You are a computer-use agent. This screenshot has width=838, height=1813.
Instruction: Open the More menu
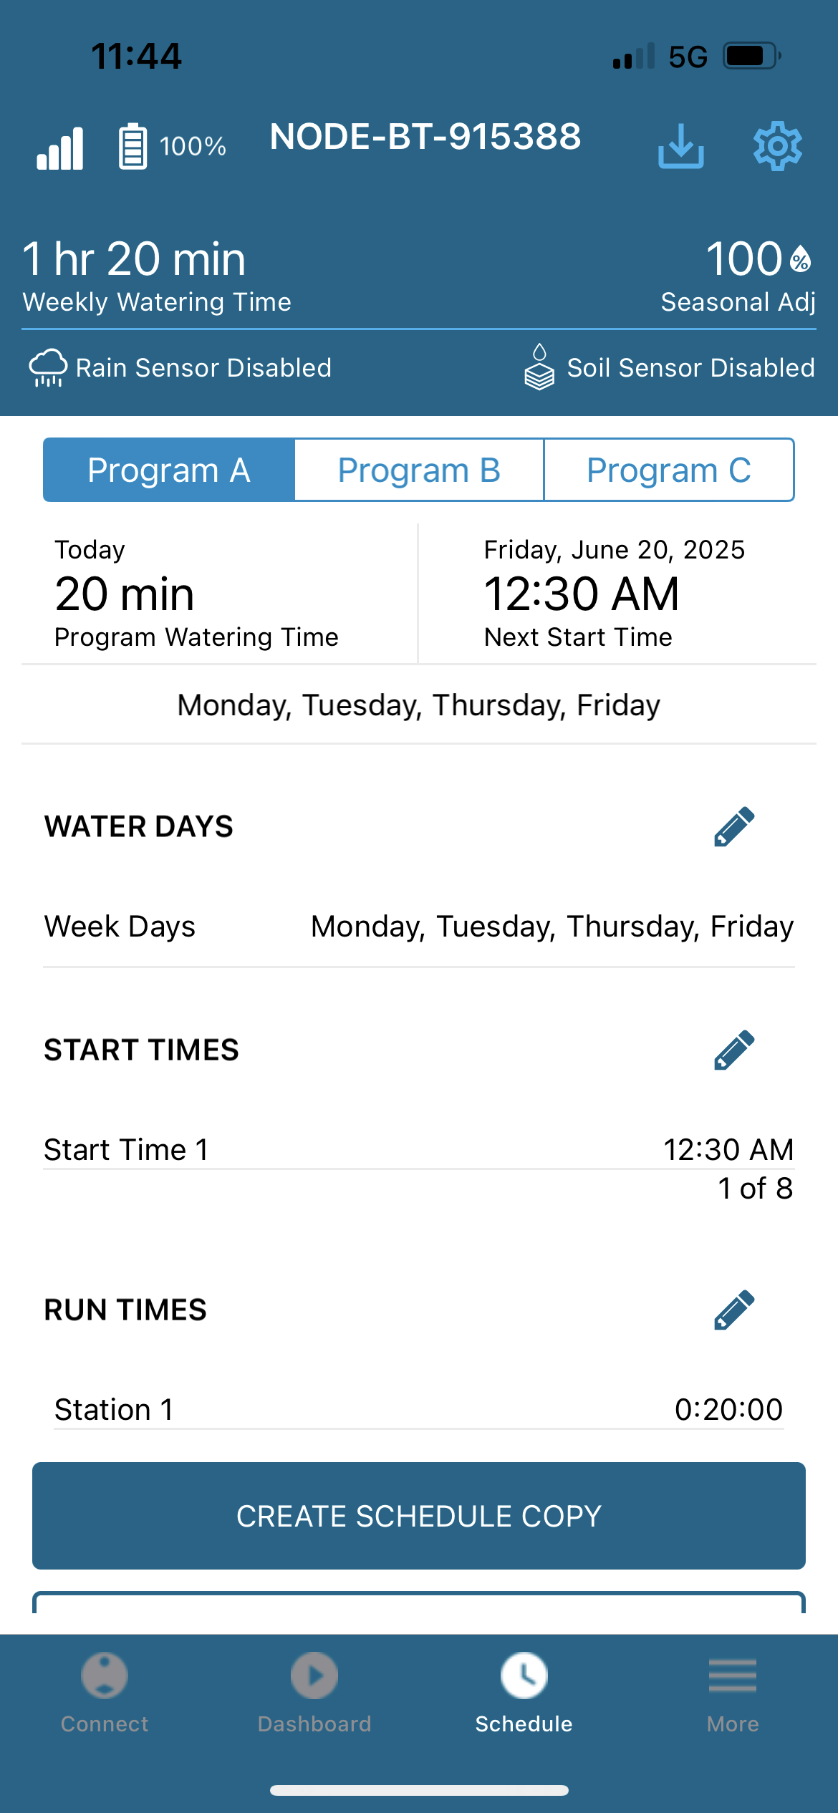733,1693
